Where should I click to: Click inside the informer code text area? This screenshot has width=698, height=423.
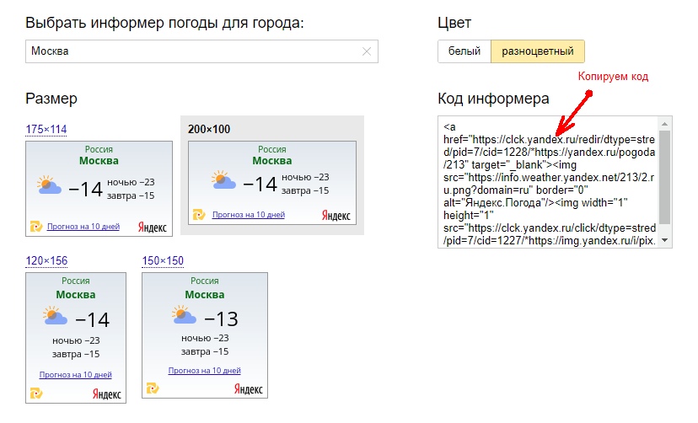(x=549, y=182)
